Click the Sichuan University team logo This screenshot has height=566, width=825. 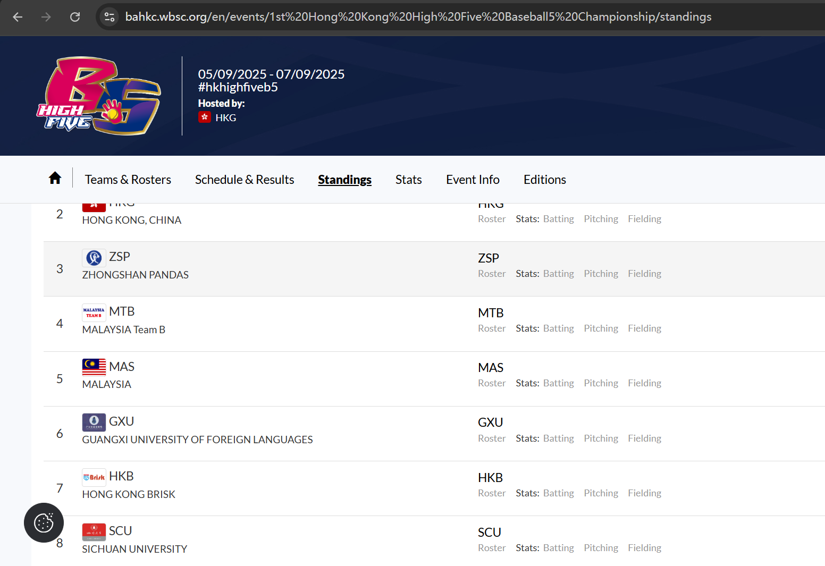click(94, 531)
